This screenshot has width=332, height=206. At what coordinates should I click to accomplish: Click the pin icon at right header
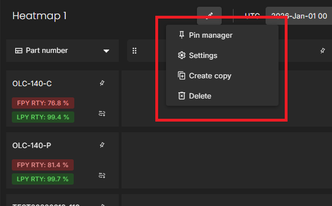322,51
